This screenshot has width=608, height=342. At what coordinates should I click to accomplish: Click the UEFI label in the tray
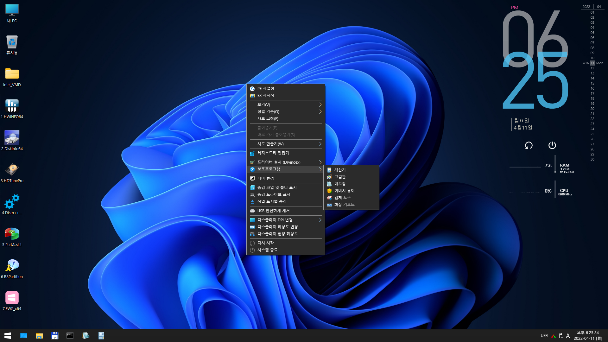pos(544,336)
